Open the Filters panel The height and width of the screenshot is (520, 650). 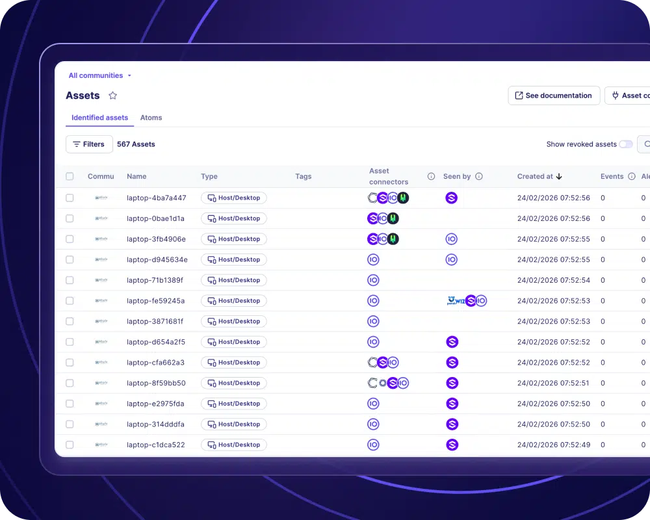[89, 144]
